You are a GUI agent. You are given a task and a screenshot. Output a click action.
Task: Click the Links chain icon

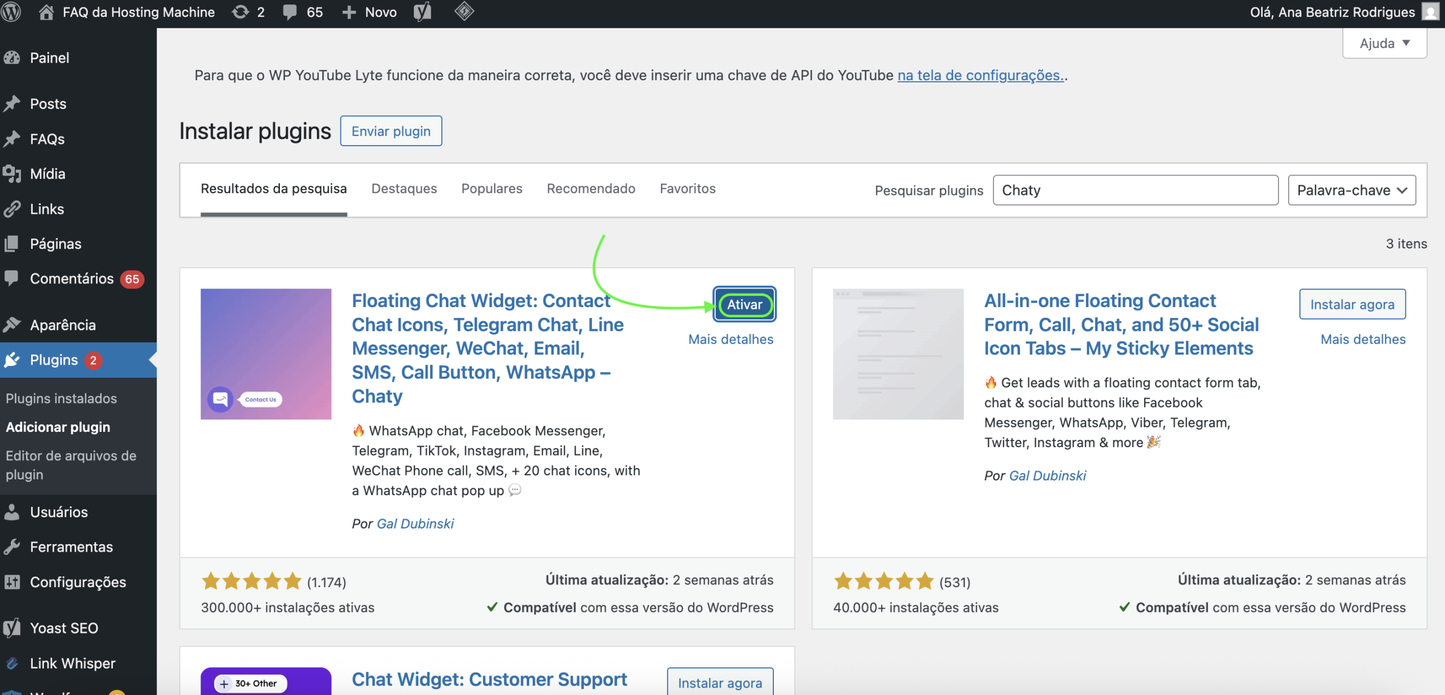click(12, 209)
